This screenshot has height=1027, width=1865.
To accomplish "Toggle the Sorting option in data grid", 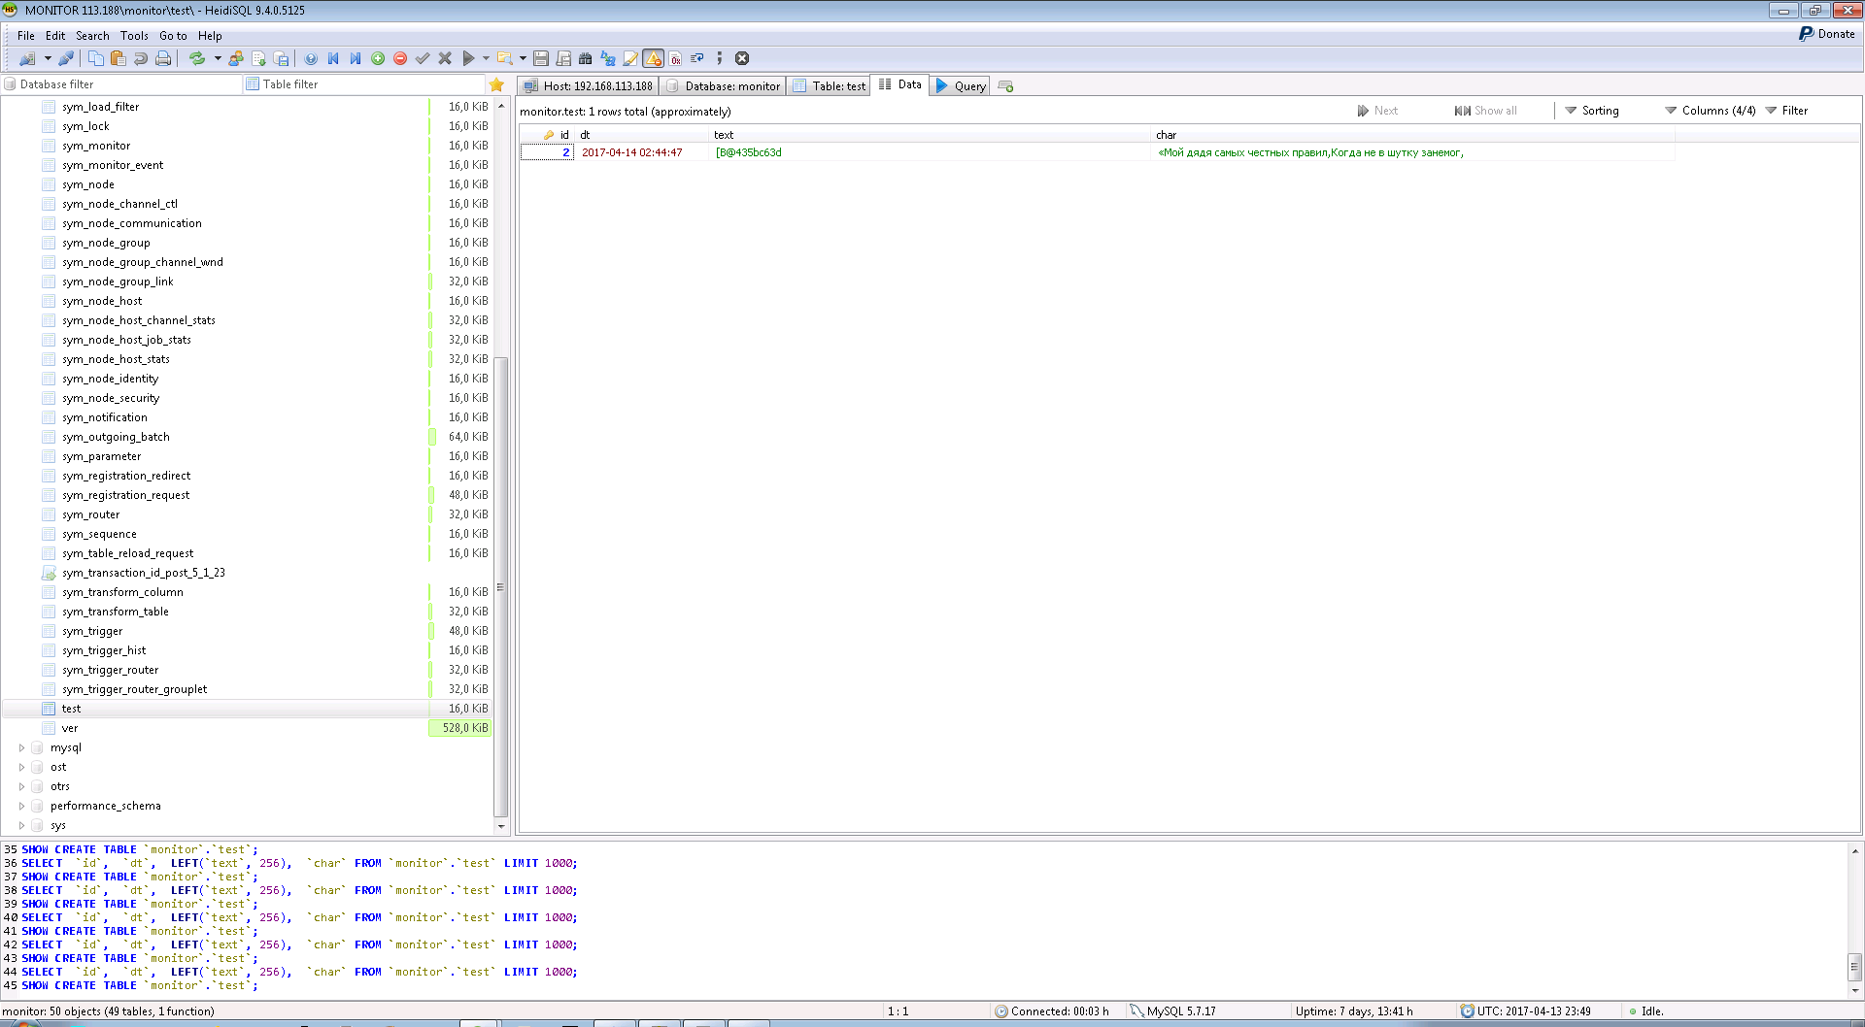I will (1591, 111).
